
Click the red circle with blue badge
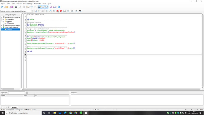pos(61,11)
